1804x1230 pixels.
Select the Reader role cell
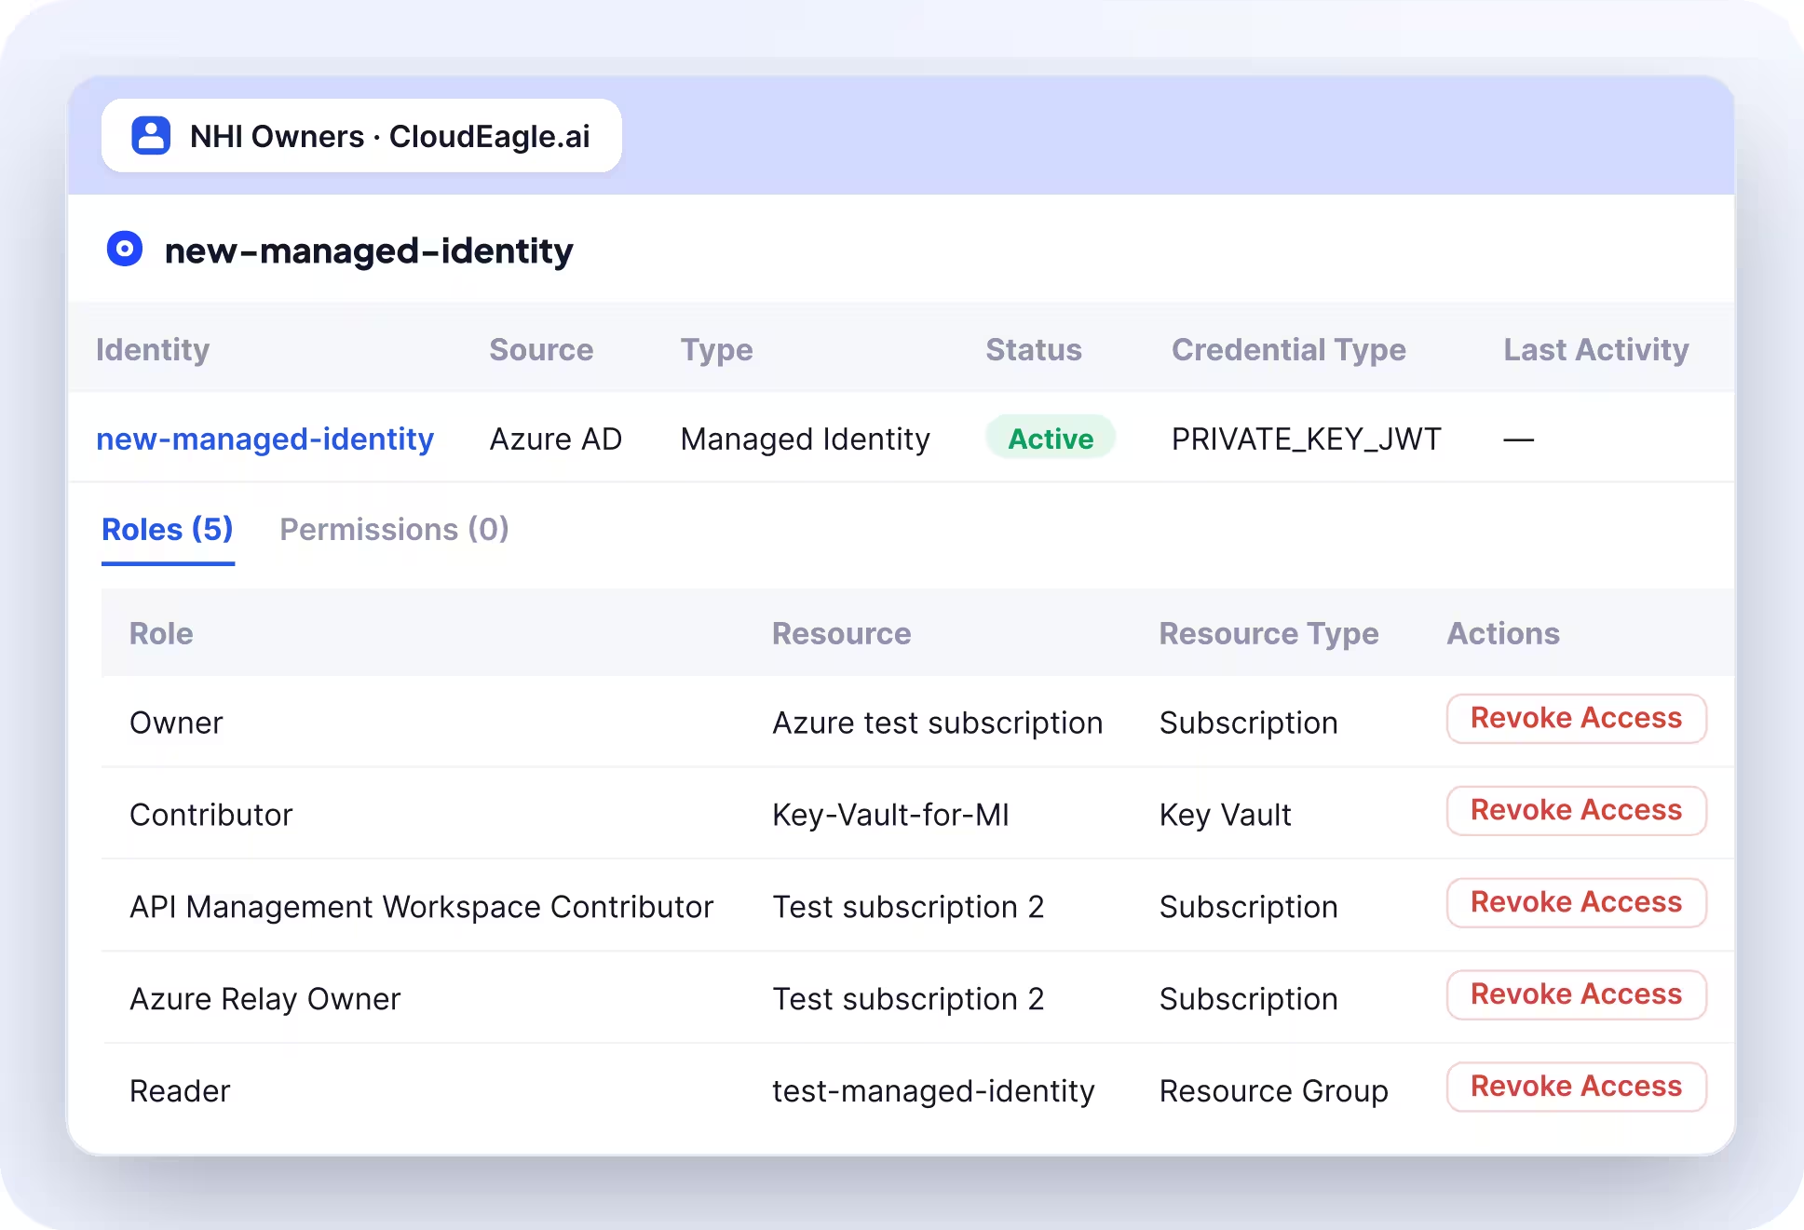coord(180,1091)
